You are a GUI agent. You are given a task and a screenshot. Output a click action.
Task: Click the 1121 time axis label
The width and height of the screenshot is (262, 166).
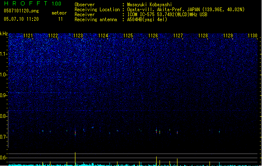click(28, 36)
